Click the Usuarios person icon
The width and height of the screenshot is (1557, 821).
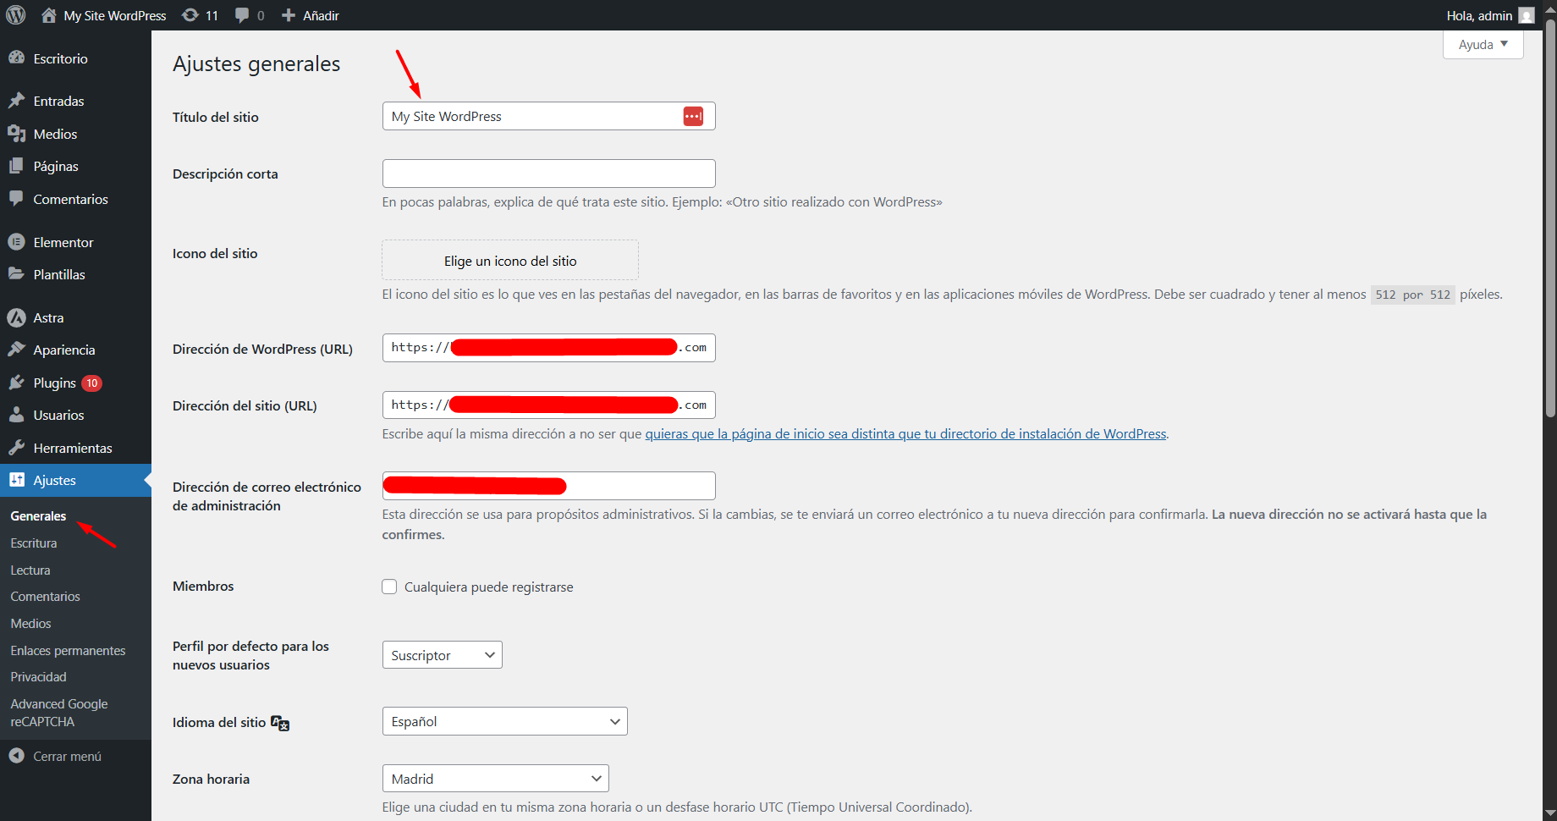tap(16, 415)
